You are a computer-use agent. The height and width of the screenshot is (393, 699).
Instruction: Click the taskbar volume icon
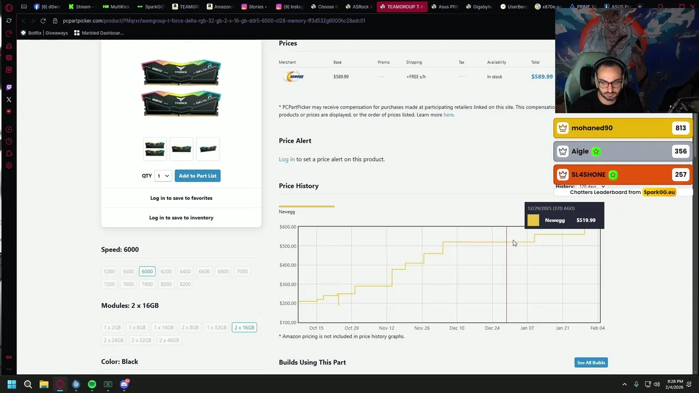tap(656, 384)
